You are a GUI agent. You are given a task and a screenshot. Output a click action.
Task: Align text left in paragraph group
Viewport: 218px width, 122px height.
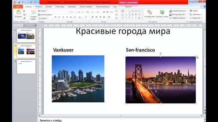93,17
